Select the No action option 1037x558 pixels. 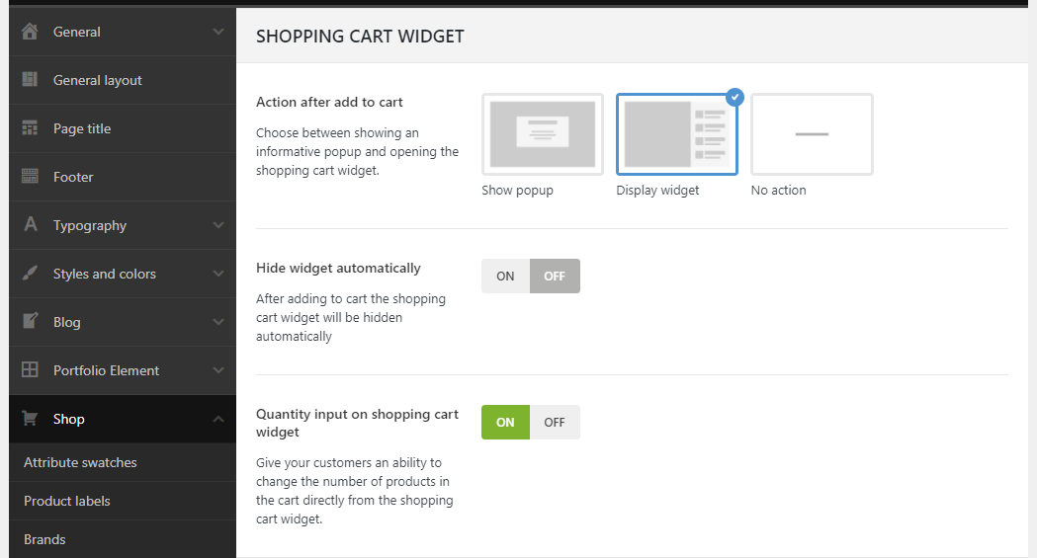[x=812, y=134]
